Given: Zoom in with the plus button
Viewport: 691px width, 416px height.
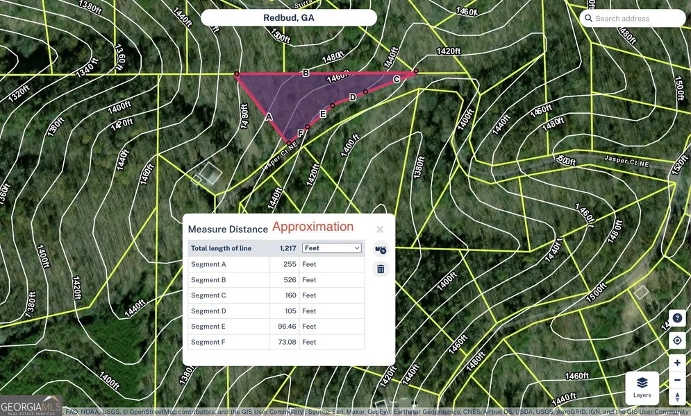Looking at the screenshot, I should [x=677, y=363].
